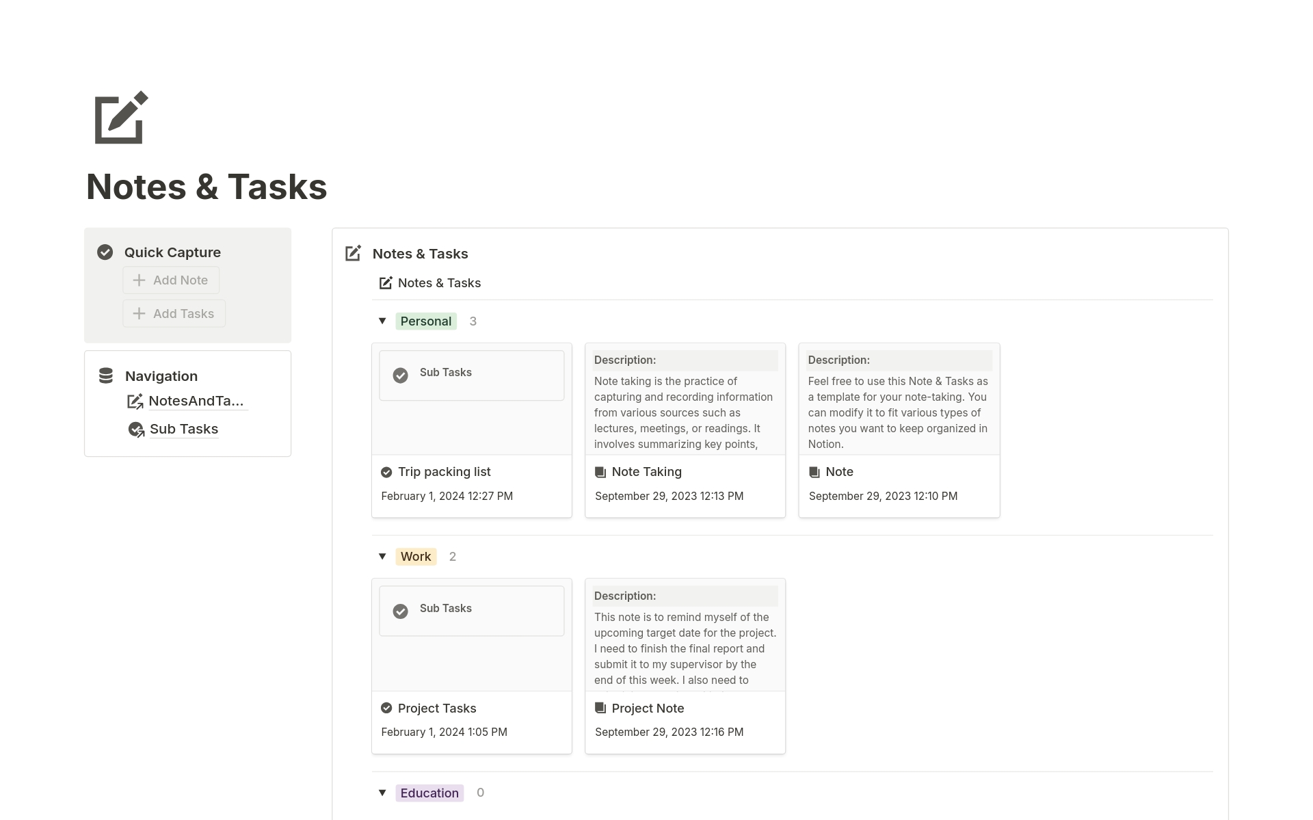Click the Add Tasks button
The width and height of the screenshot is (1313, 820).
[174, 313]
